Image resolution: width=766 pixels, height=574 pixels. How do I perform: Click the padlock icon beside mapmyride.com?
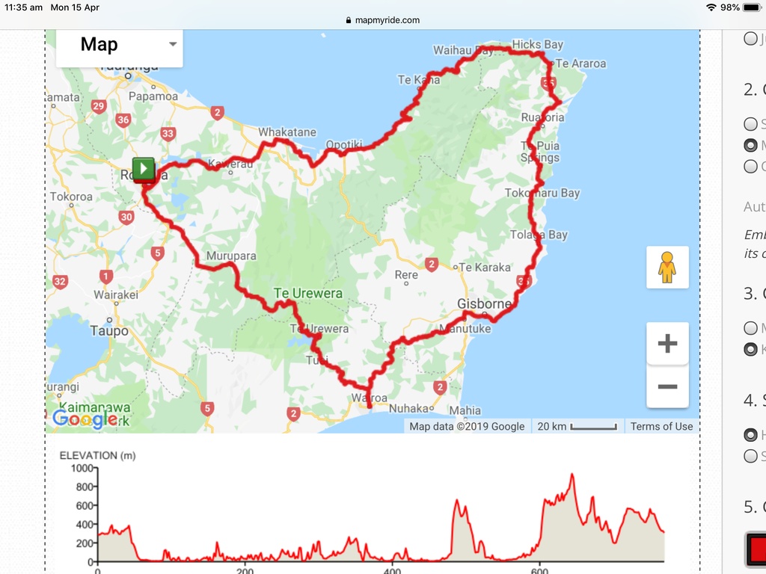349,21
